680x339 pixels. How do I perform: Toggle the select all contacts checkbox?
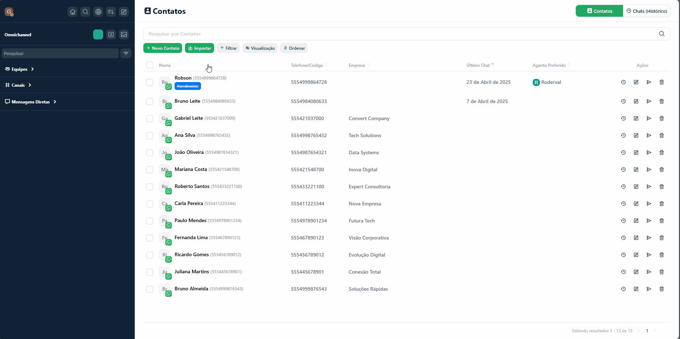point(150,65)
